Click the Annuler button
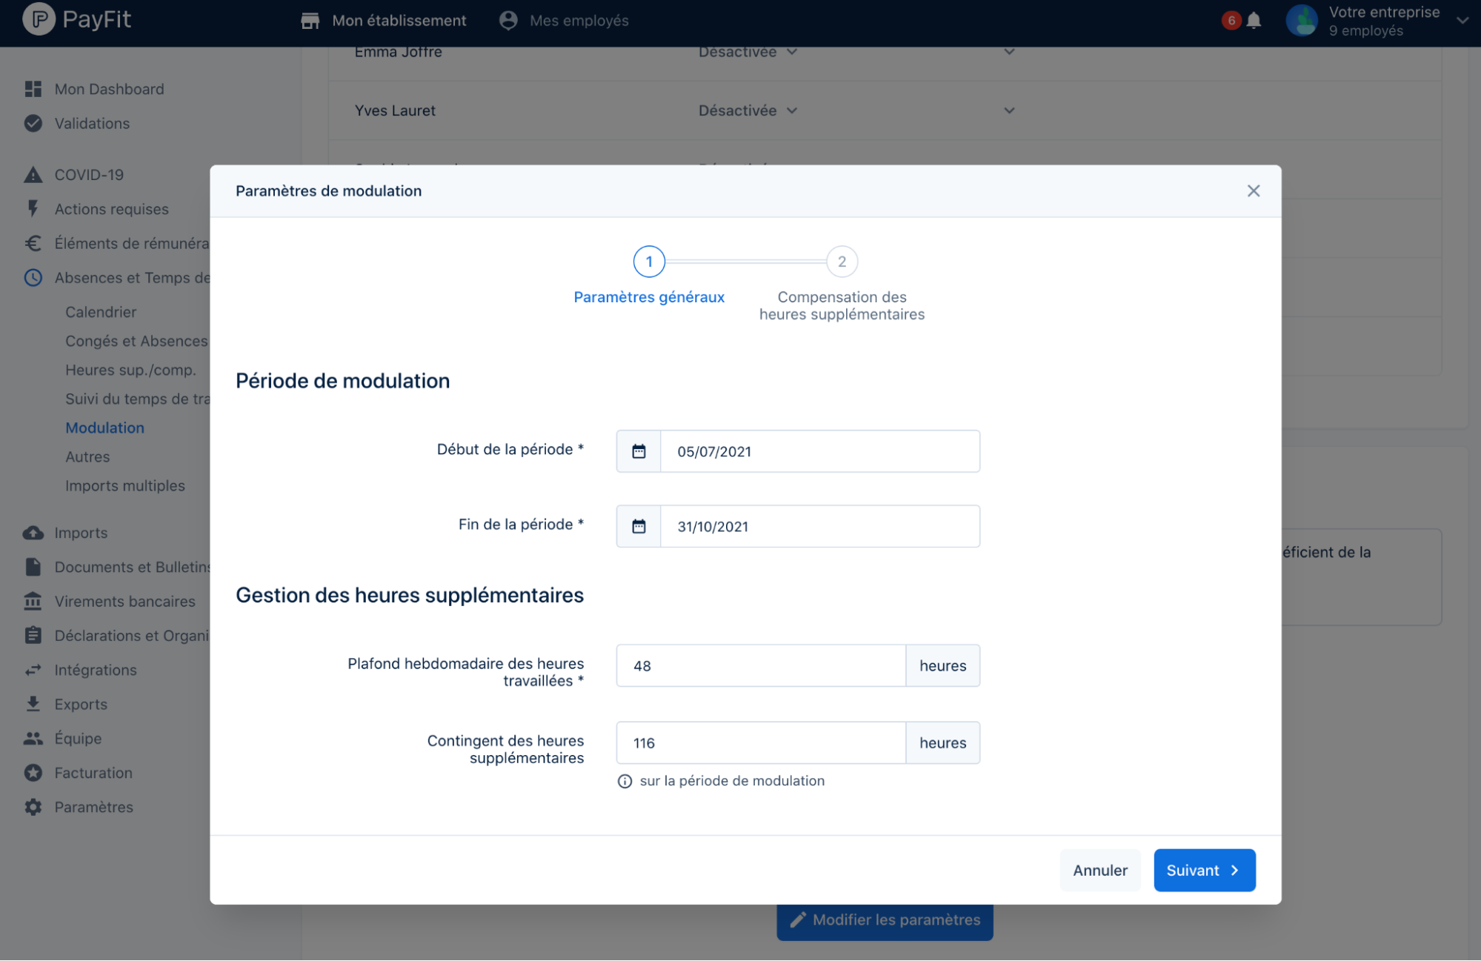 [1100, 870]
